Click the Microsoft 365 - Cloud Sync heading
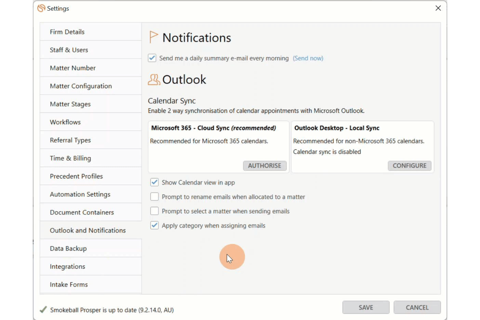Viewport: 480px width, 320px height. tap(214, 128)
